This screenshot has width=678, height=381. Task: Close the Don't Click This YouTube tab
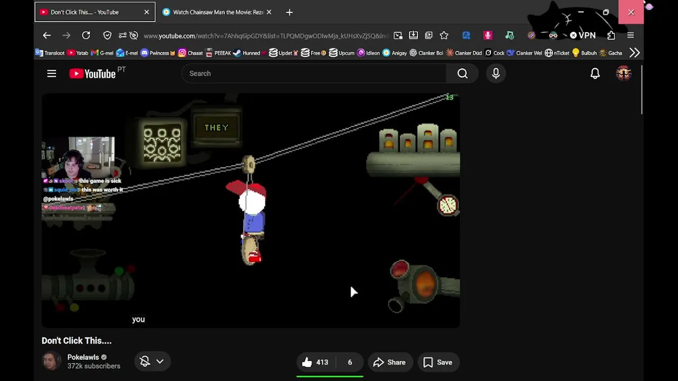147,12
